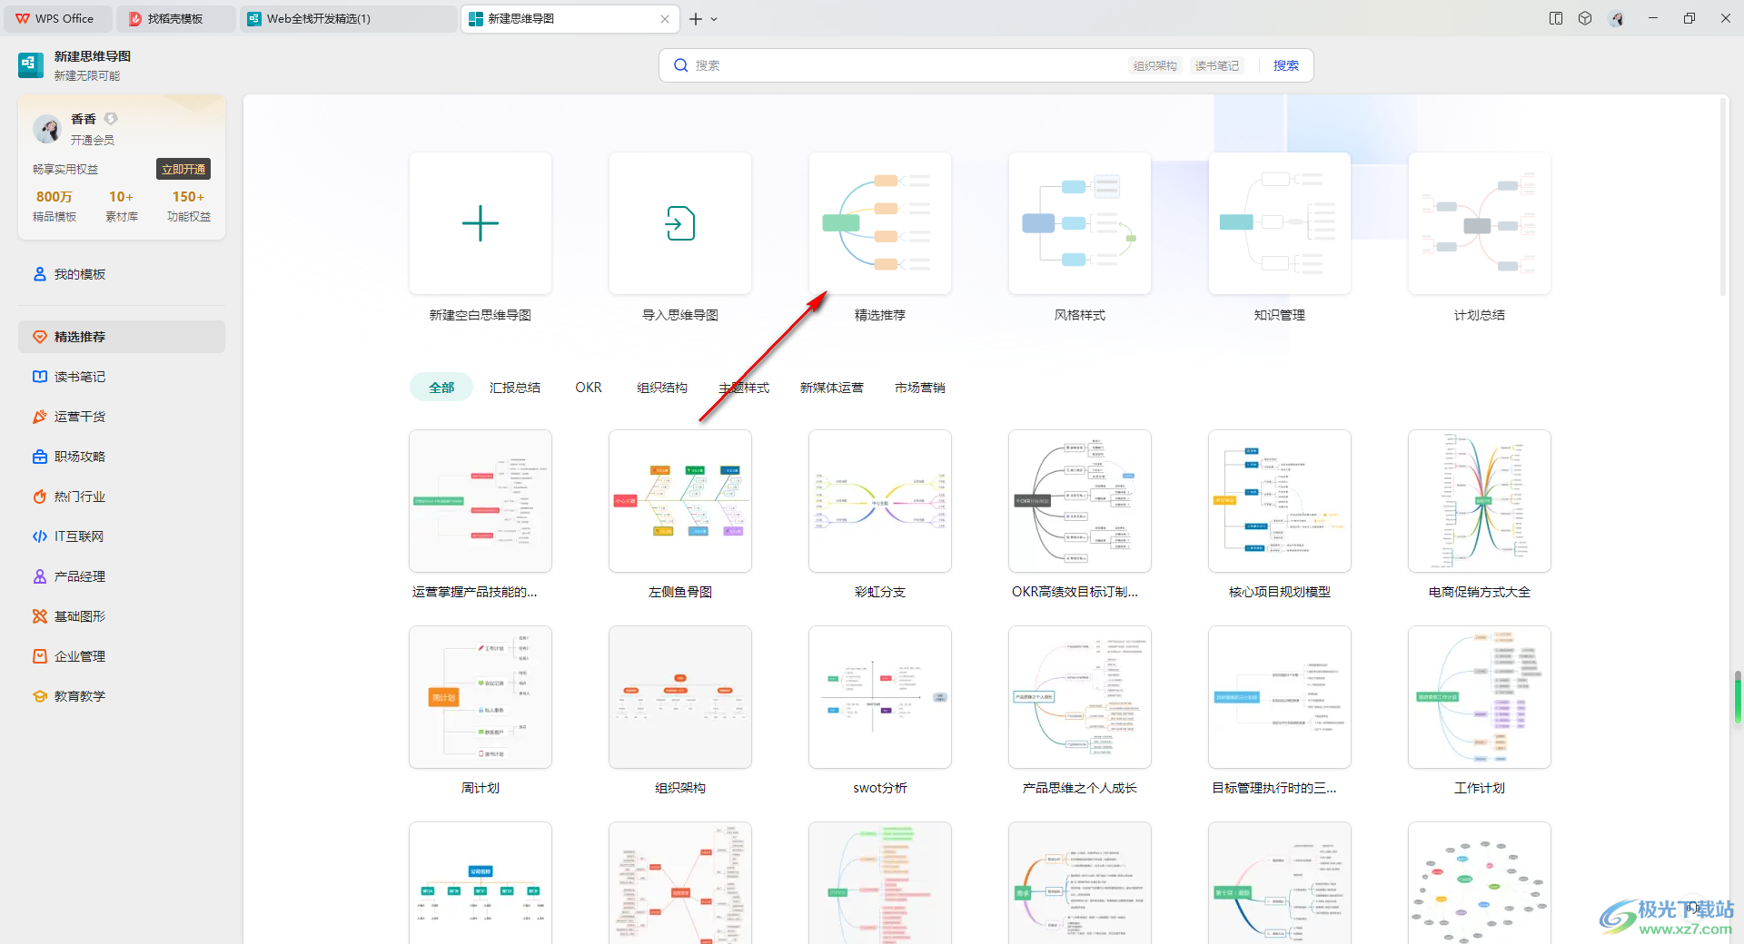The width and height of the screenshot is (1744, 944).
Task: Open the 电商促销方式大全 template
Action: [1480, 501]
